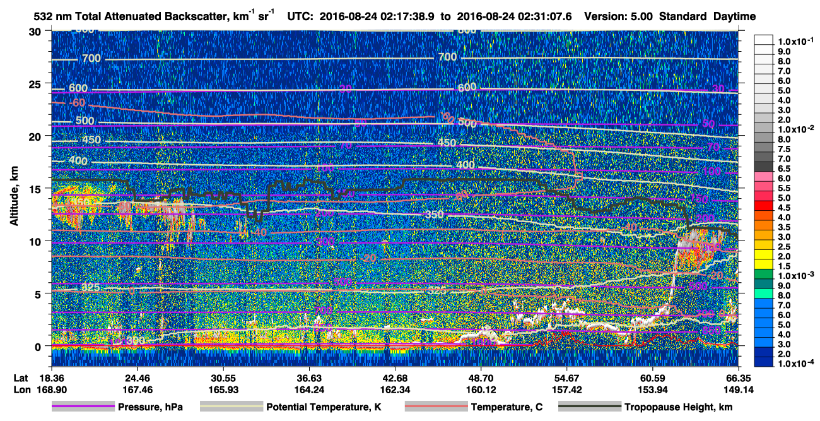Click the salmon Temperature legend line sample
This screenshot has height=421, width=820.
pyautogui.click(x=436, y=407)
